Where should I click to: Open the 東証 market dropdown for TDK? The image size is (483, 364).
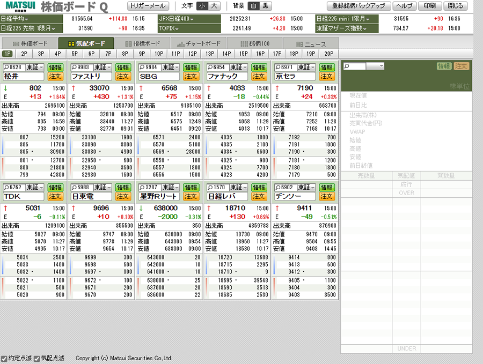tap(35, 188)
